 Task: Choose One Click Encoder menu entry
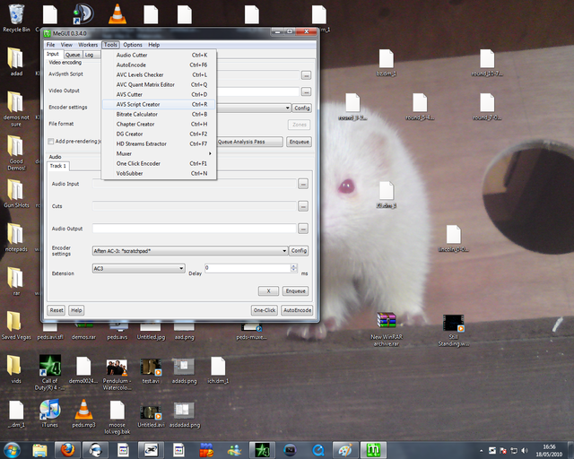(159, 164)
